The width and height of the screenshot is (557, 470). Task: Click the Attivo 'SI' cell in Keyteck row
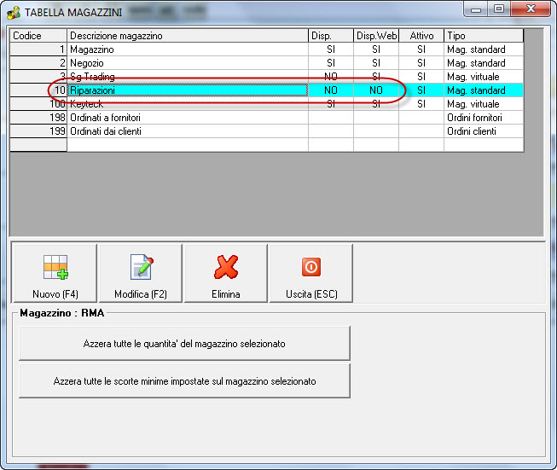tap(421, 104)
